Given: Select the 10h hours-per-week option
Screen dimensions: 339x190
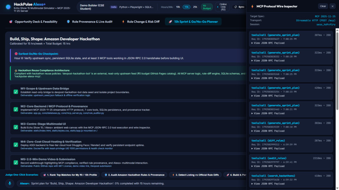Looking at the screenshot, I should point(178,7).
